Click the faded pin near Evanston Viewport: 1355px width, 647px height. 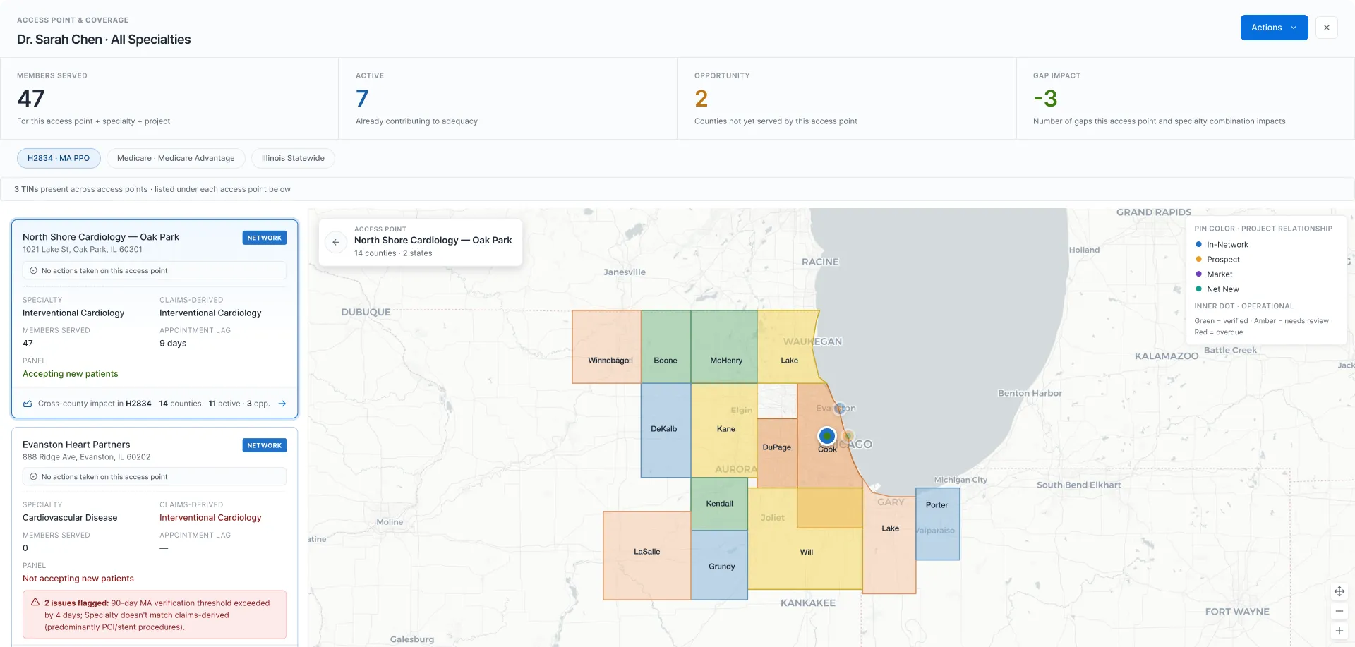[x=840, y=408]
